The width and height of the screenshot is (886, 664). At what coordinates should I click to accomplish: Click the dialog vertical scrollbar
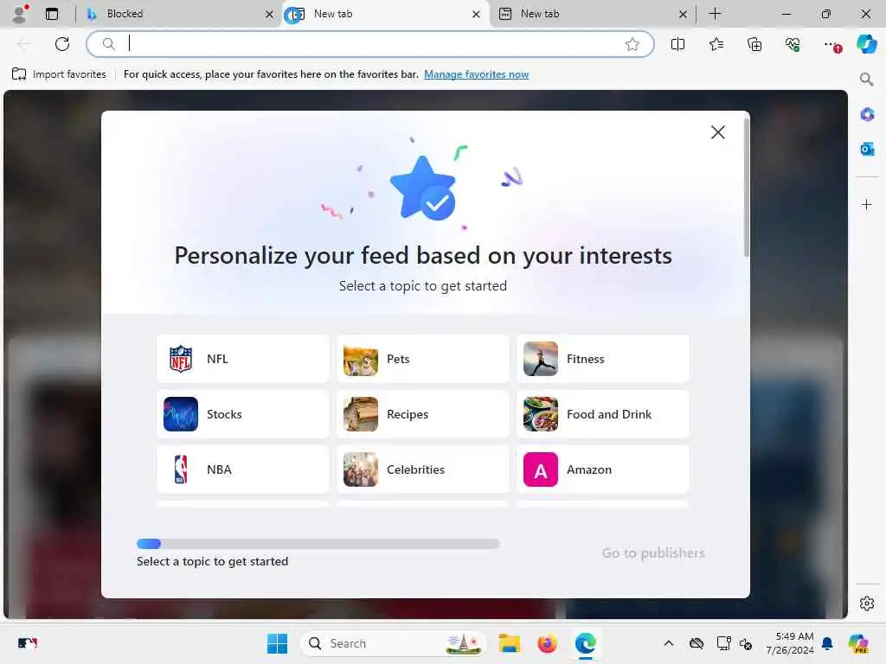747,188
